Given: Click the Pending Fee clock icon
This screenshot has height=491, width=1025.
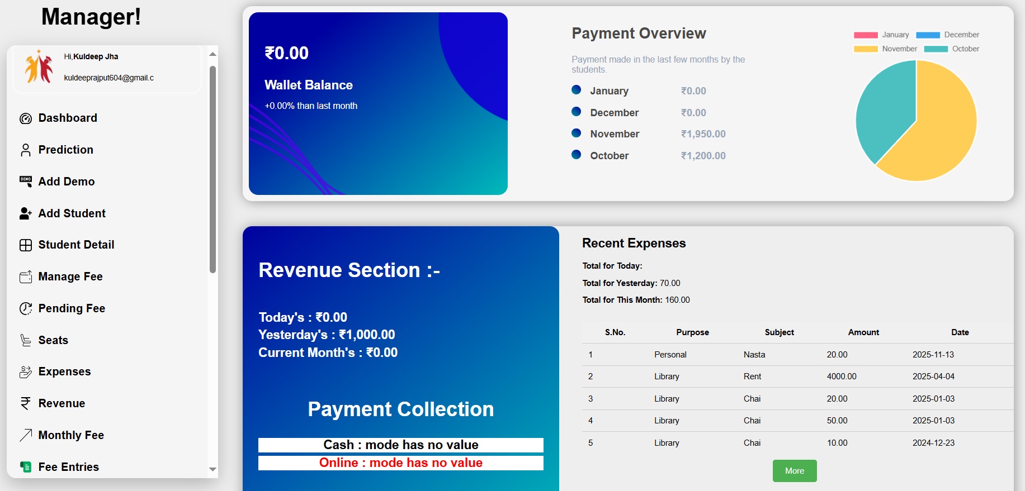Looking at the screenshot, I should (26, 308).
